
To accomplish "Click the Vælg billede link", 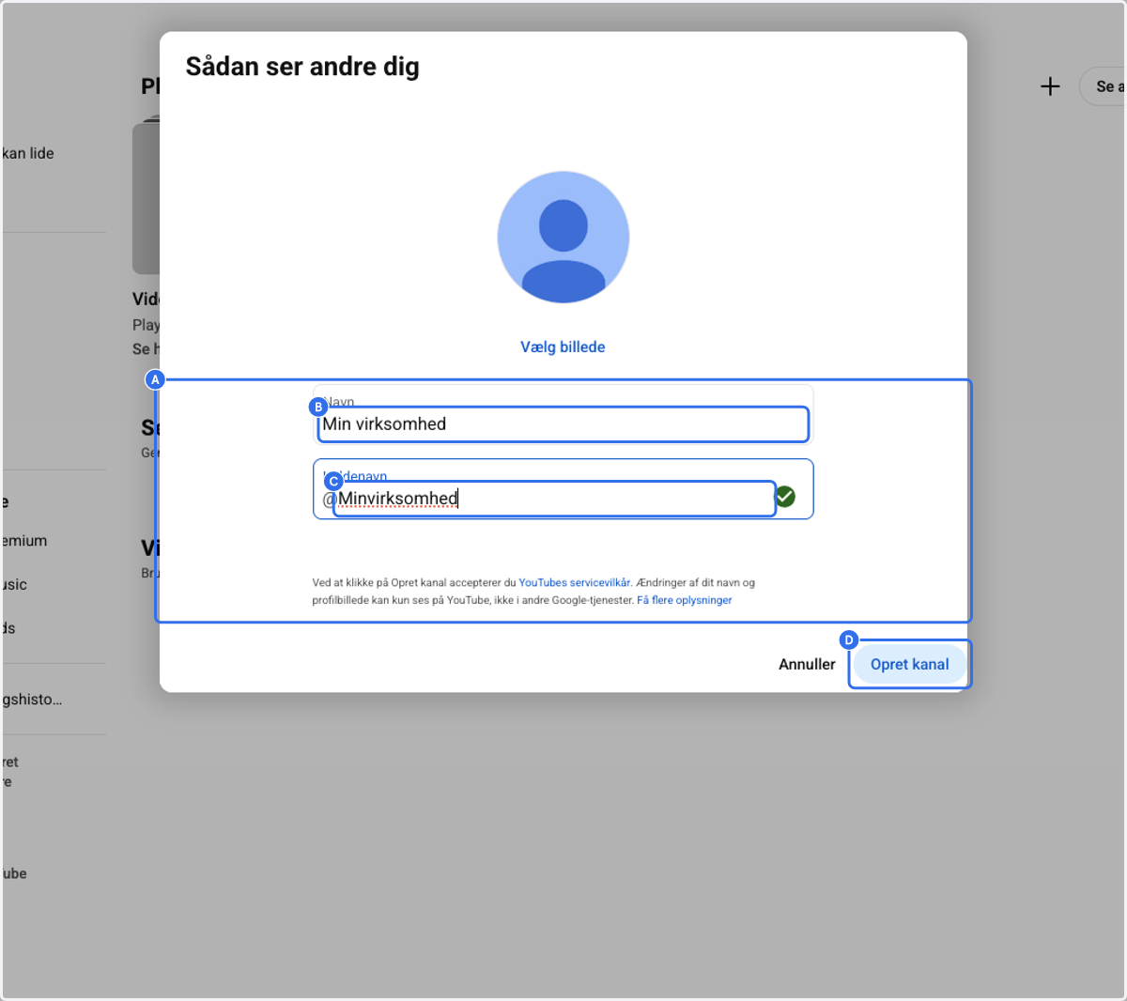I will click(x=563, y=346).
